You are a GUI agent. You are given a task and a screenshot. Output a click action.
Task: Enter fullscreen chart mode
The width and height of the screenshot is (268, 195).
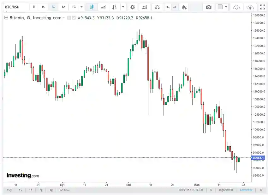pyautogui.click(x=262, y=7)
